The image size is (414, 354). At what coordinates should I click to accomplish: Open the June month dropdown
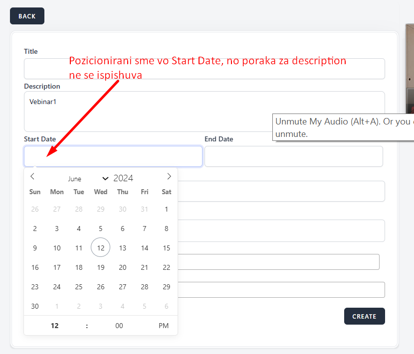tap(88, 178)
